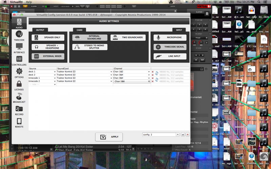Click the Source column header
This screenshot has height=169, width=271.
43,69
